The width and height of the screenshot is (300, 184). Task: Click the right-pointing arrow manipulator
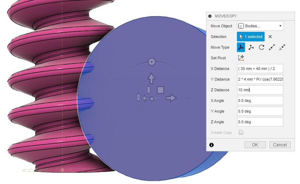click(x=171, y=98)
